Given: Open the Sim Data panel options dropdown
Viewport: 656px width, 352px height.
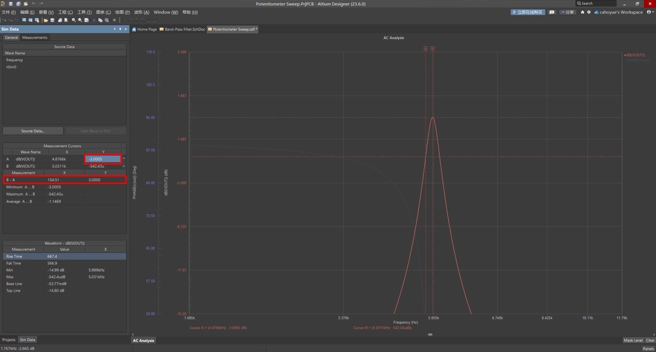Looking at the screenshot, I should [115, 29].
